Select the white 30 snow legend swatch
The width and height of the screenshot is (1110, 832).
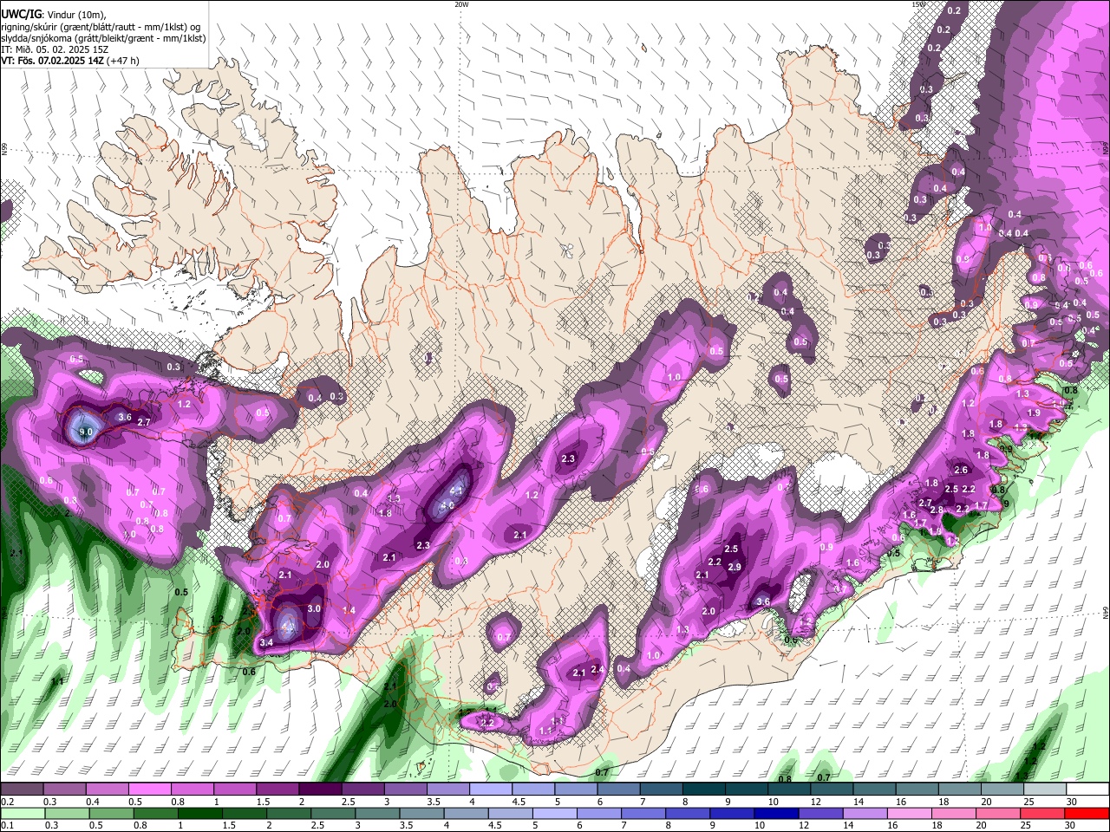tap(1087, 789)
